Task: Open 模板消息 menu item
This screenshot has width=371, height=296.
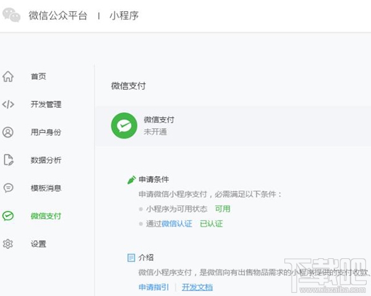Action: pyautogui.click(x=46, y=188)
